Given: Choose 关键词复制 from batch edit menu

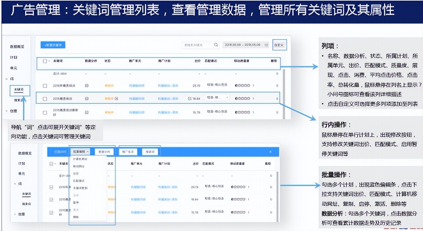Looking at the screenshot, I should point(80,188).
